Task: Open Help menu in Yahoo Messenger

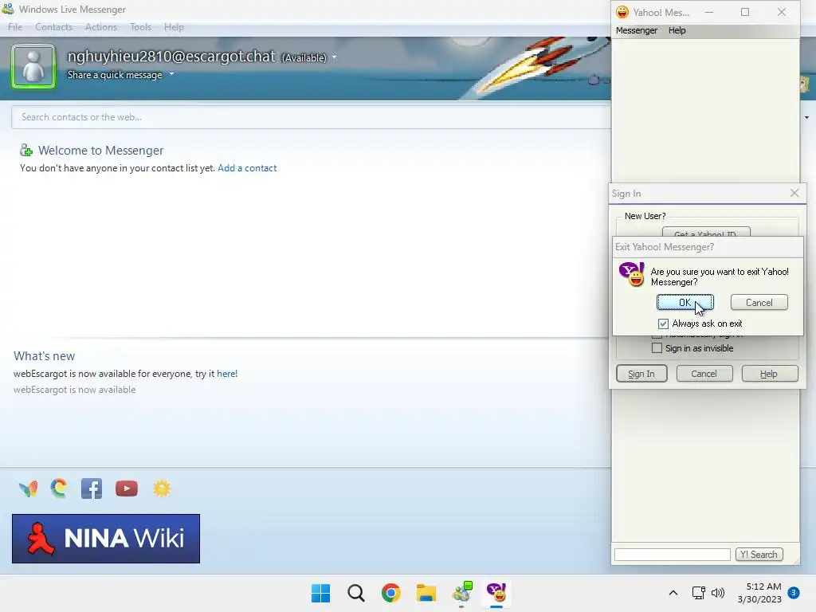Action: coord(677,30)
